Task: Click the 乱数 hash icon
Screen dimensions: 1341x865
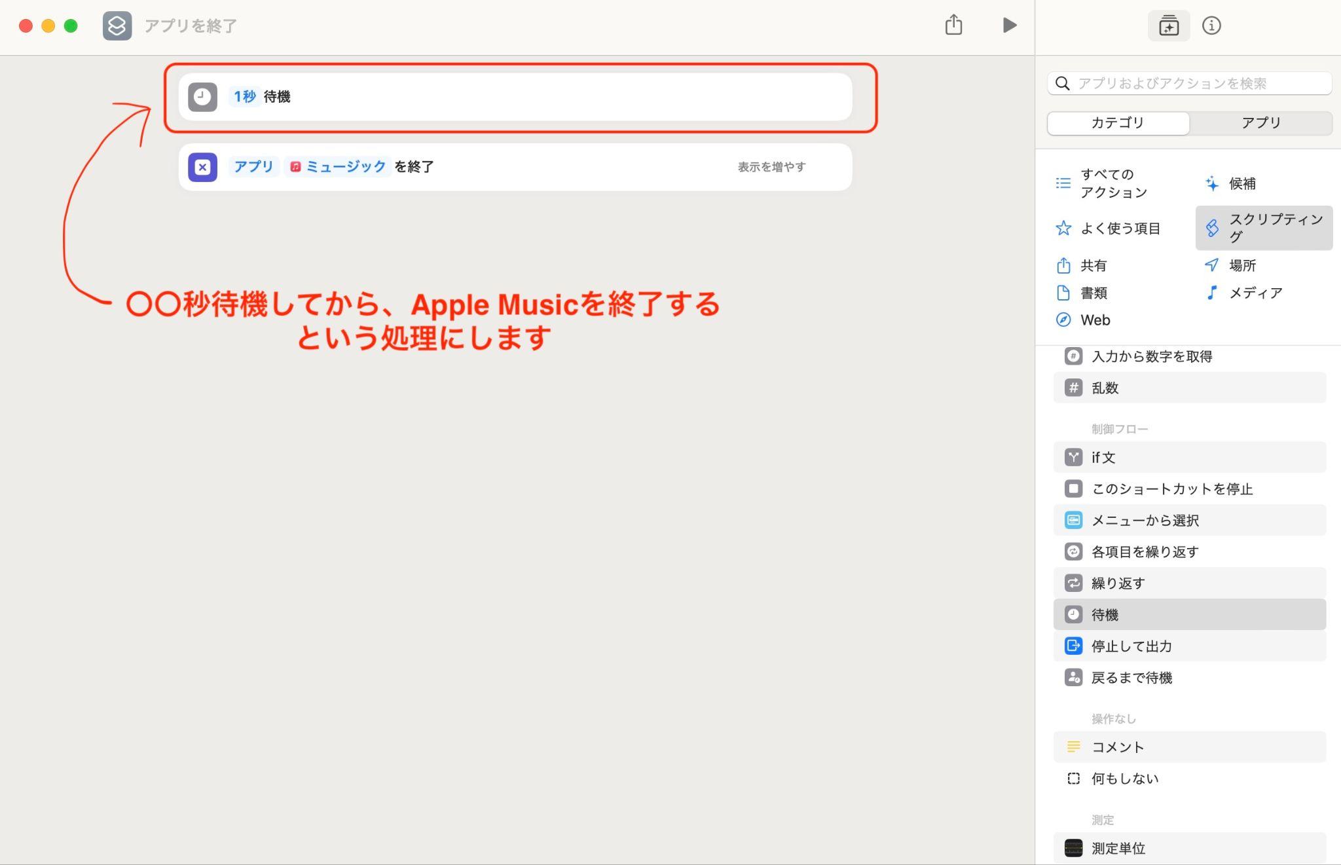Action: (x=1073, y=388)
